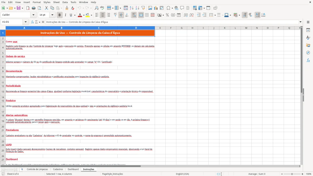
Task: Click the Clone Formatting paintbrush icon
Action: [67, 8]
